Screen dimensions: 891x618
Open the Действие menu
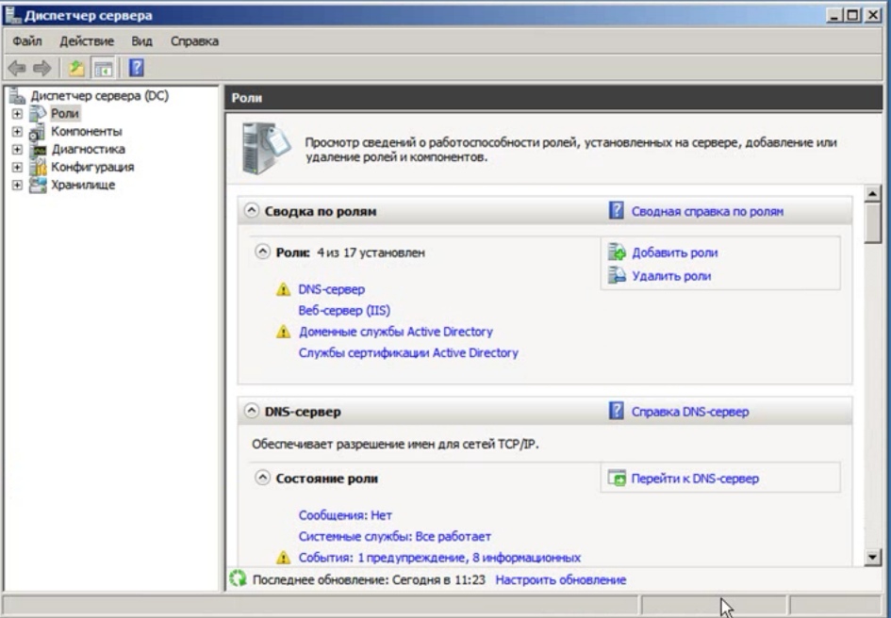pos(87,41)
